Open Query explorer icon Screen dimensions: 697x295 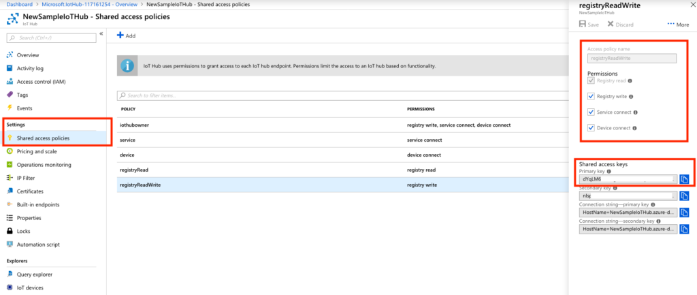[10, 275]
